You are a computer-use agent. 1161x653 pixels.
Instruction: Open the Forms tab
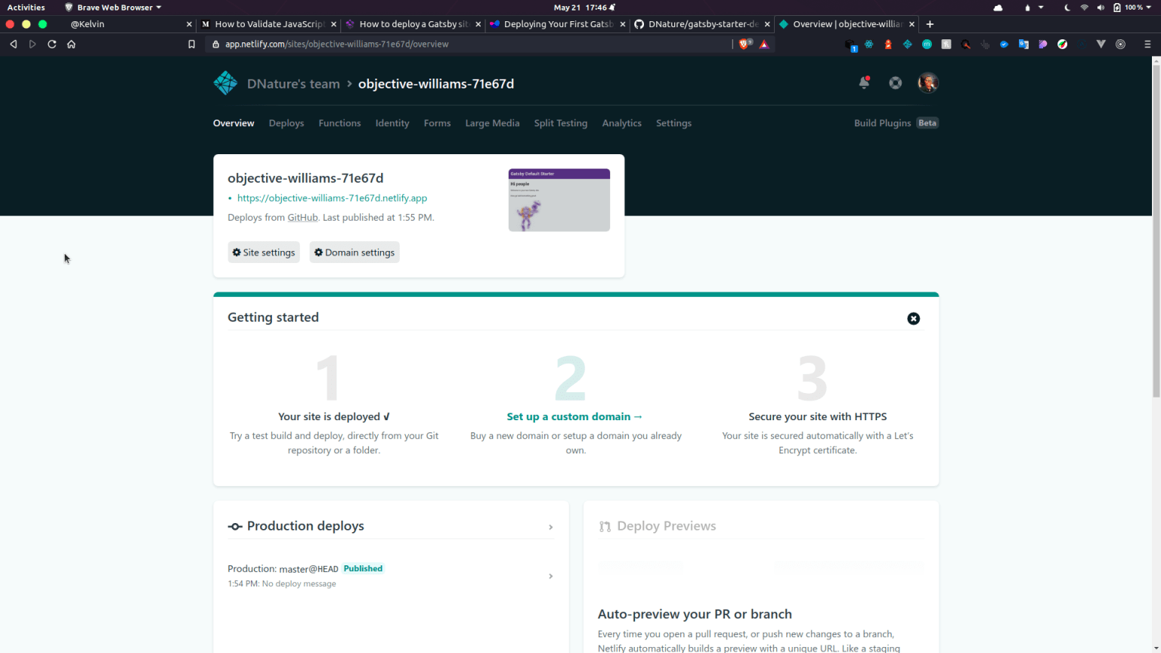(x=437, y=123)
